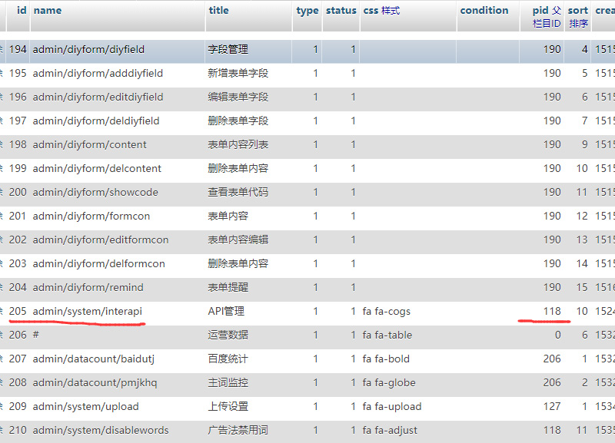Select the admin/system/interapi name cell
615x443 pixels.
[88, 312]
